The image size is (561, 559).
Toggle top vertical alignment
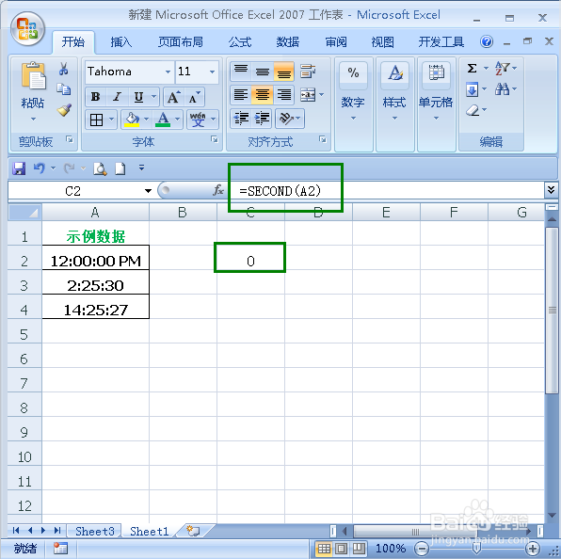click(241, 72)
